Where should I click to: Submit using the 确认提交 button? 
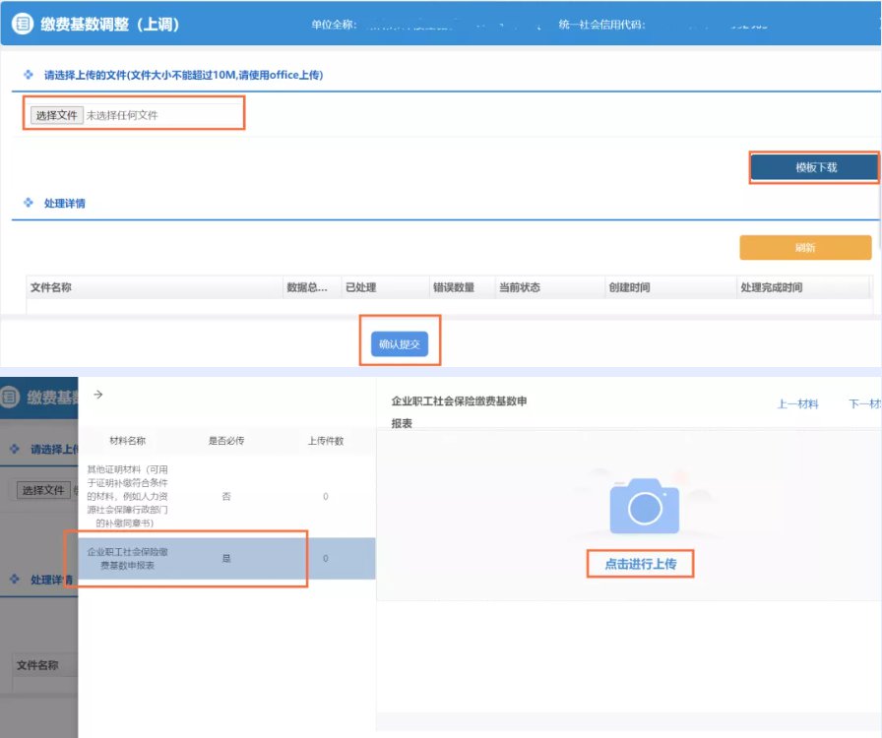click(x=399, y=344)
